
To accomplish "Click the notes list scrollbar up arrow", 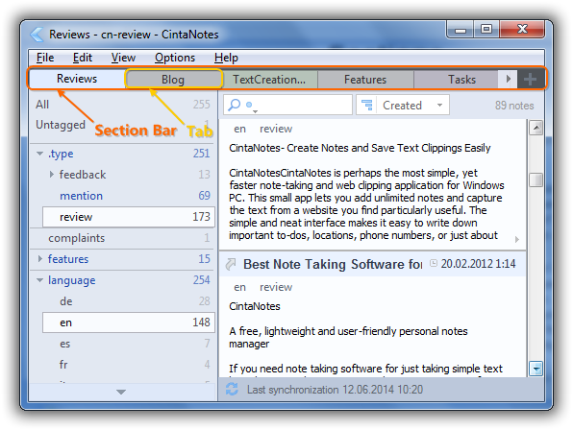I will [536, 128].
